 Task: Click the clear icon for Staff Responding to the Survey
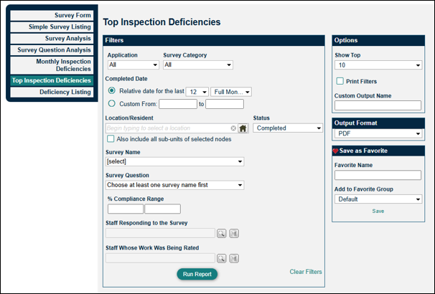(x=234, y=234)
